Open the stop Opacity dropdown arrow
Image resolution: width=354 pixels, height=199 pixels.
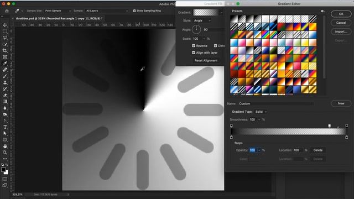(x=259, y=150)
